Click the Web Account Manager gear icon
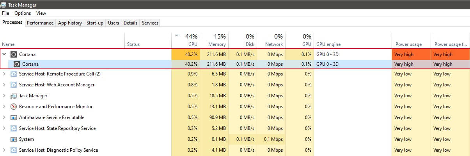The image size is (470, 156). pyautogui.click(x=14, y=85)
